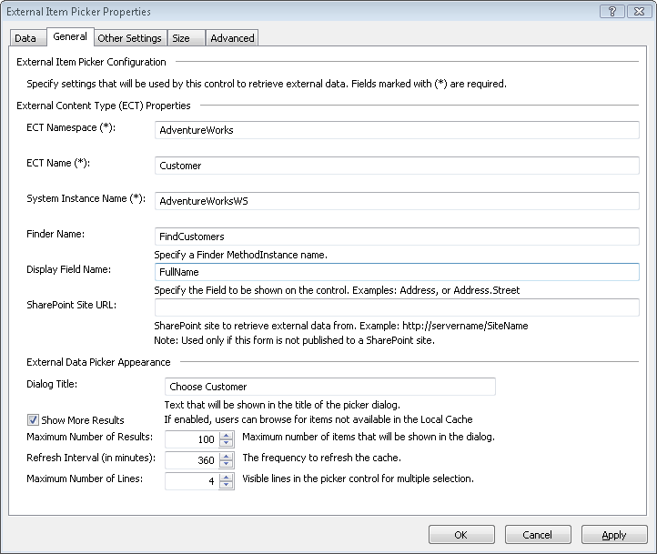
Task: Click 'External Content Type (ECT) Properties' heading
Action: pos(104,106)
